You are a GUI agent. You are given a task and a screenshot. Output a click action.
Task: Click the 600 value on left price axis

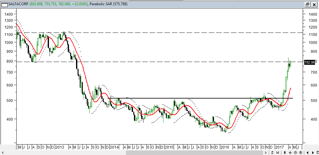point(9,85)
